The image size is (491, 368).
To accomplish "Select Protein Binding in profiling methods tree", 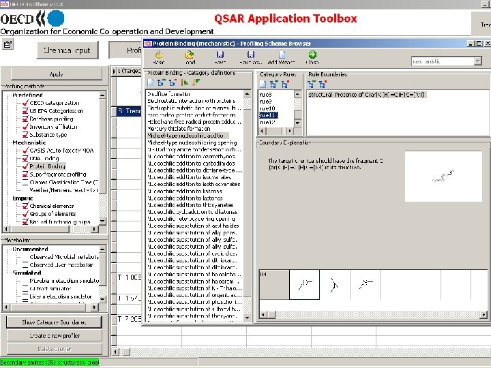I will (48, 166).
